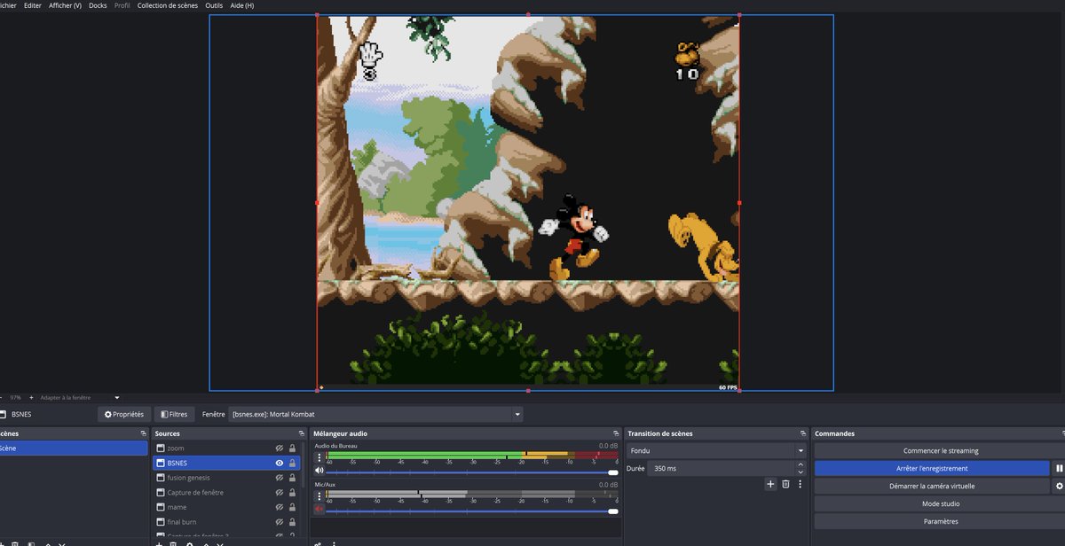Open the Fenêtre window selection dropdown
The width and height of the screenshot is (1065, 546).
pyautogui.click(x=376, y=414)
